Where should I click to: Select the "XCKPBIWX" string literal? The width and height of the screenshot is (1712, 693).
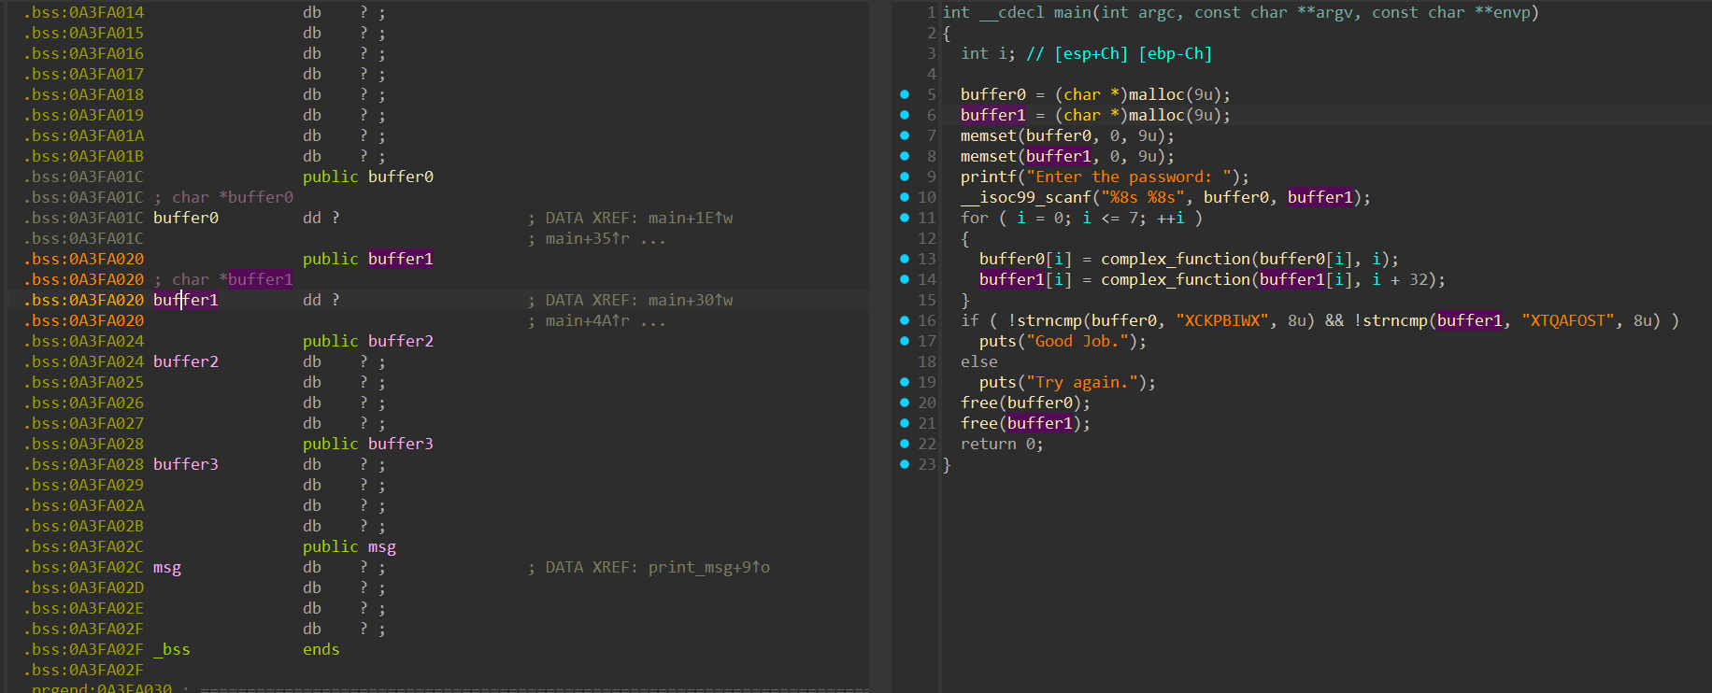pos(1222,320)
